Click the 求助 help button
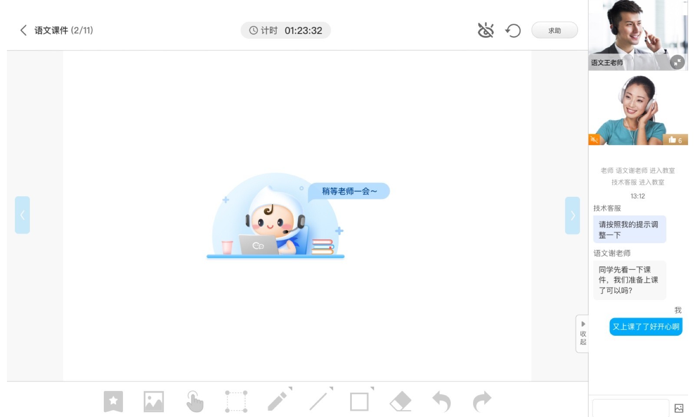The height and width of the screenshot is (417, 695). 554,30
